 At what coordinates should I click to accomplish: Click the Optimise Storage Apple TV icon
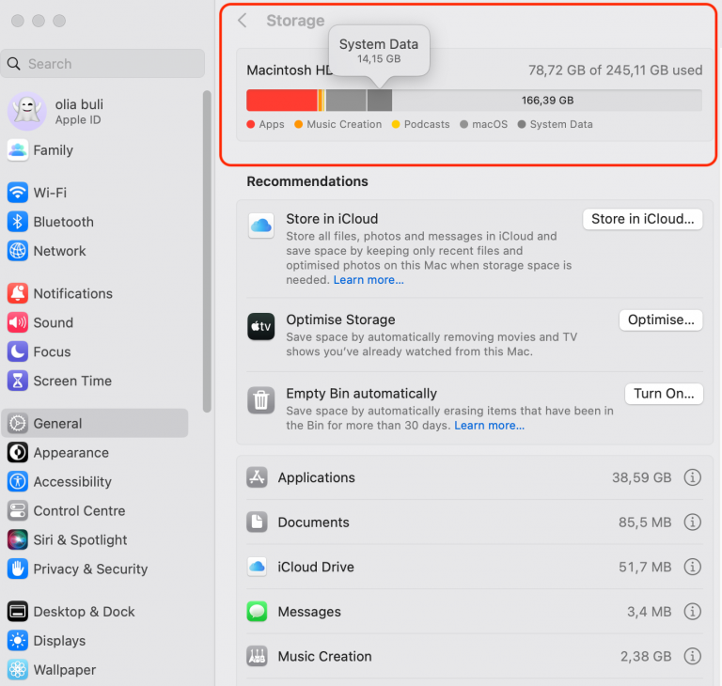click(x=261, y=326)
